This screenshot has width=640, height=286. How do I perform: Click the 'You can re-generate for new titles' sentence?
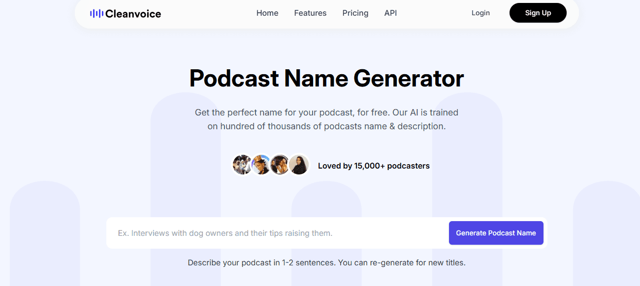click(402, 263)
